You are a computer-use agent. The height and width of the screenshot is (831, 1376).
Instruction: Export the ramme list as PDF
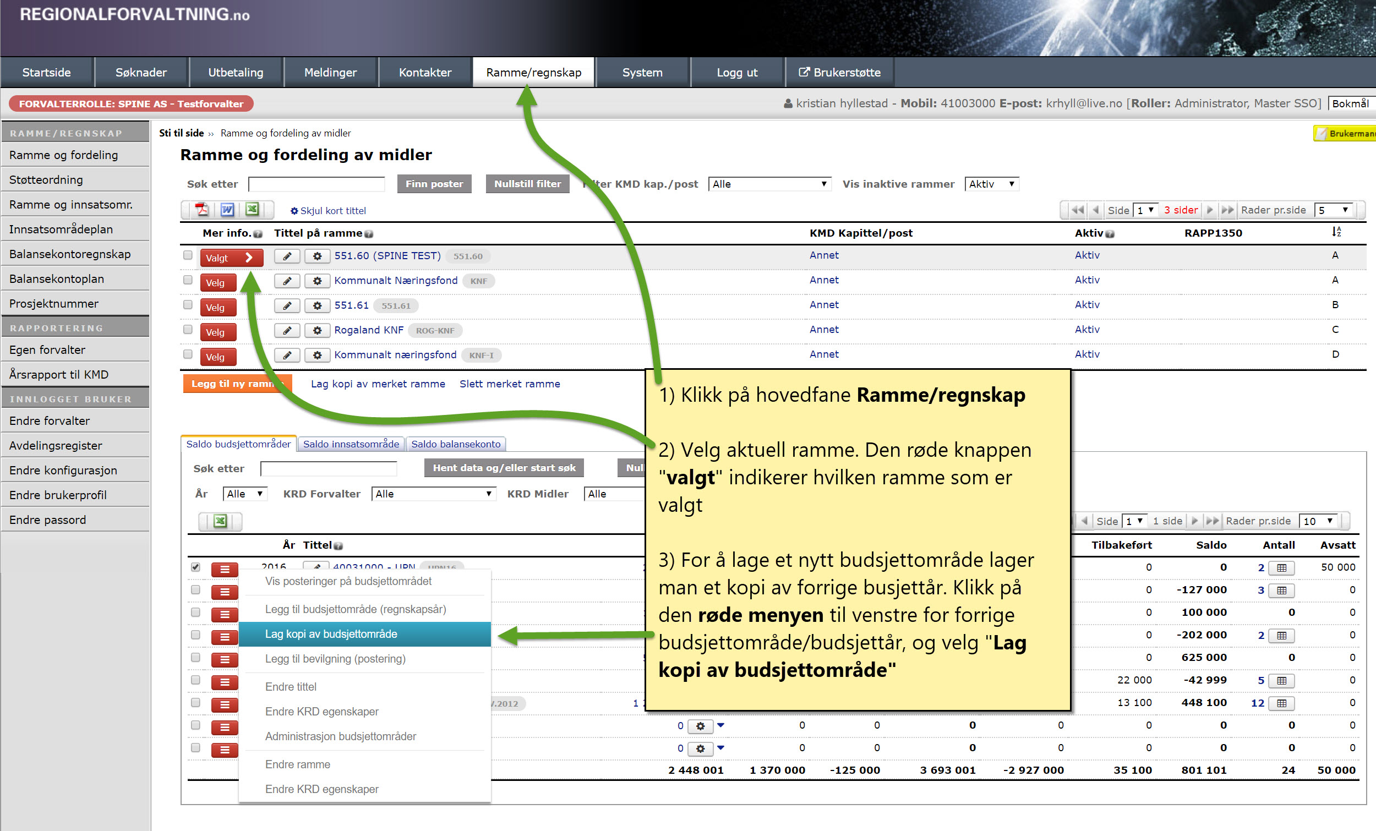[x=201, y=210]
